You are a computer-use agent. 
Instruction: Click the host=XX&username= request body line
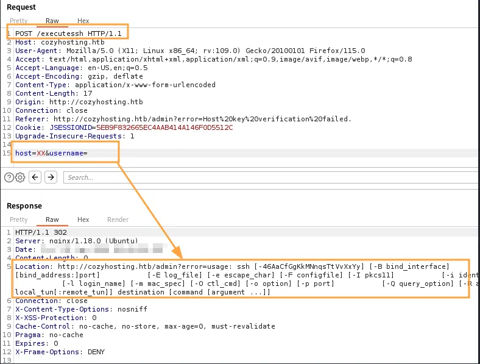[55, 153]
